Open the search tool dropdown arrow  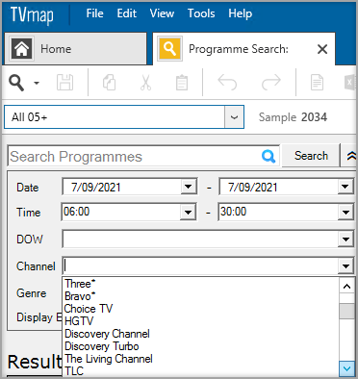[x=37, y=83]
